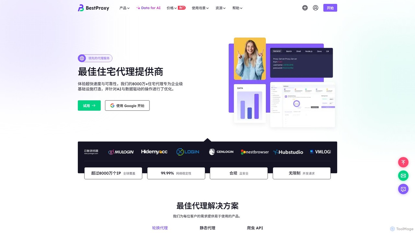Viewport: 415px width, 233px height.
Task: Select the Node.js code tab
Action: (309, 51)
